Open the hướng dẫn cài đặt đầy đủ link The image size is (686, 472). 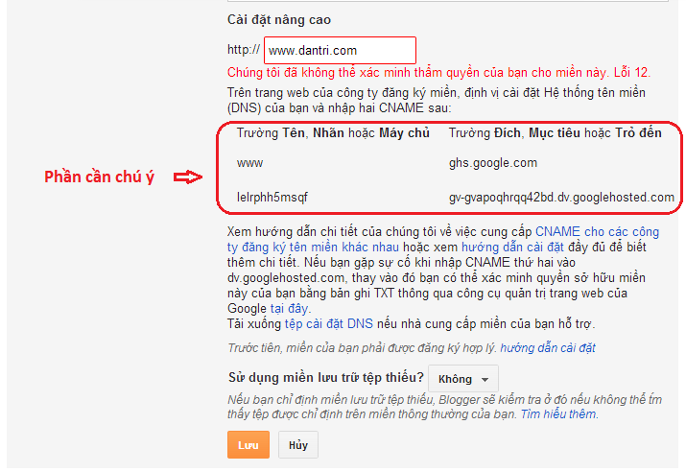[512, 248]
